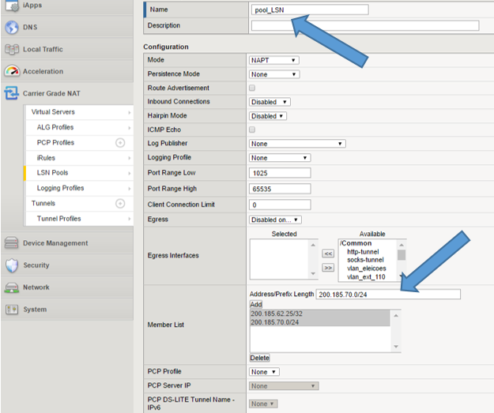This screenshot has width=494, height=413.
Task: Click plus icon next to PCP Profiles
Action: click(120, 143)
